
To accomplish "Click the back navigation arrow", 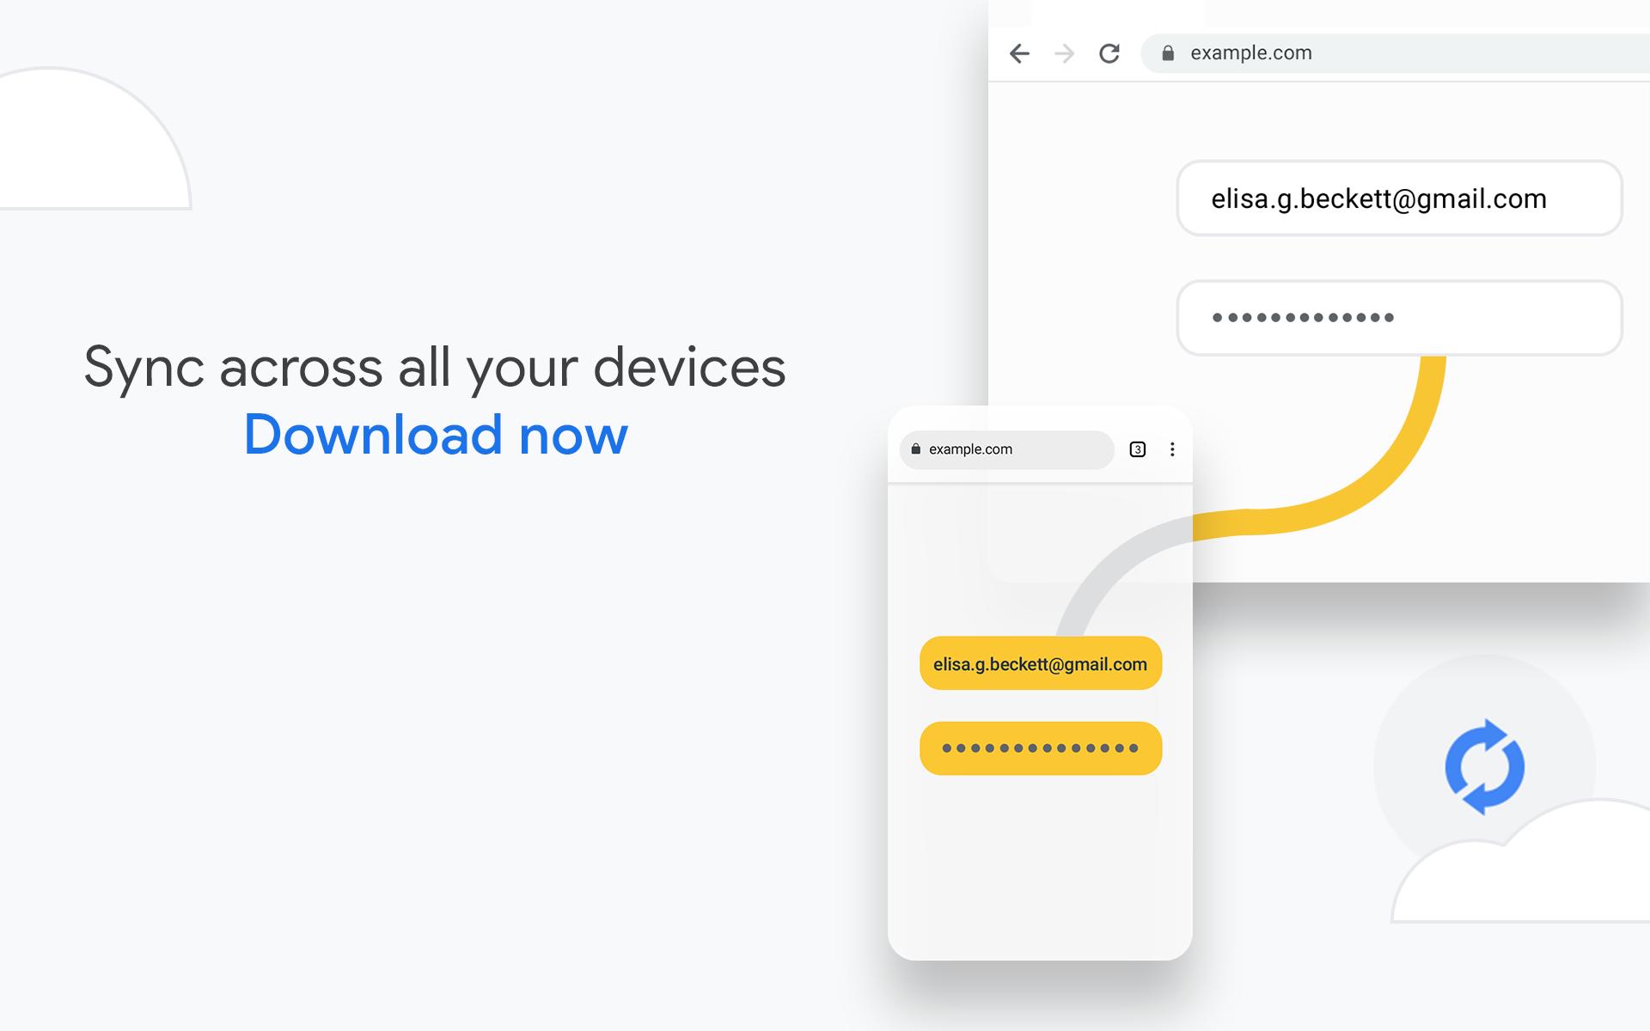I will coord(1018,52).
